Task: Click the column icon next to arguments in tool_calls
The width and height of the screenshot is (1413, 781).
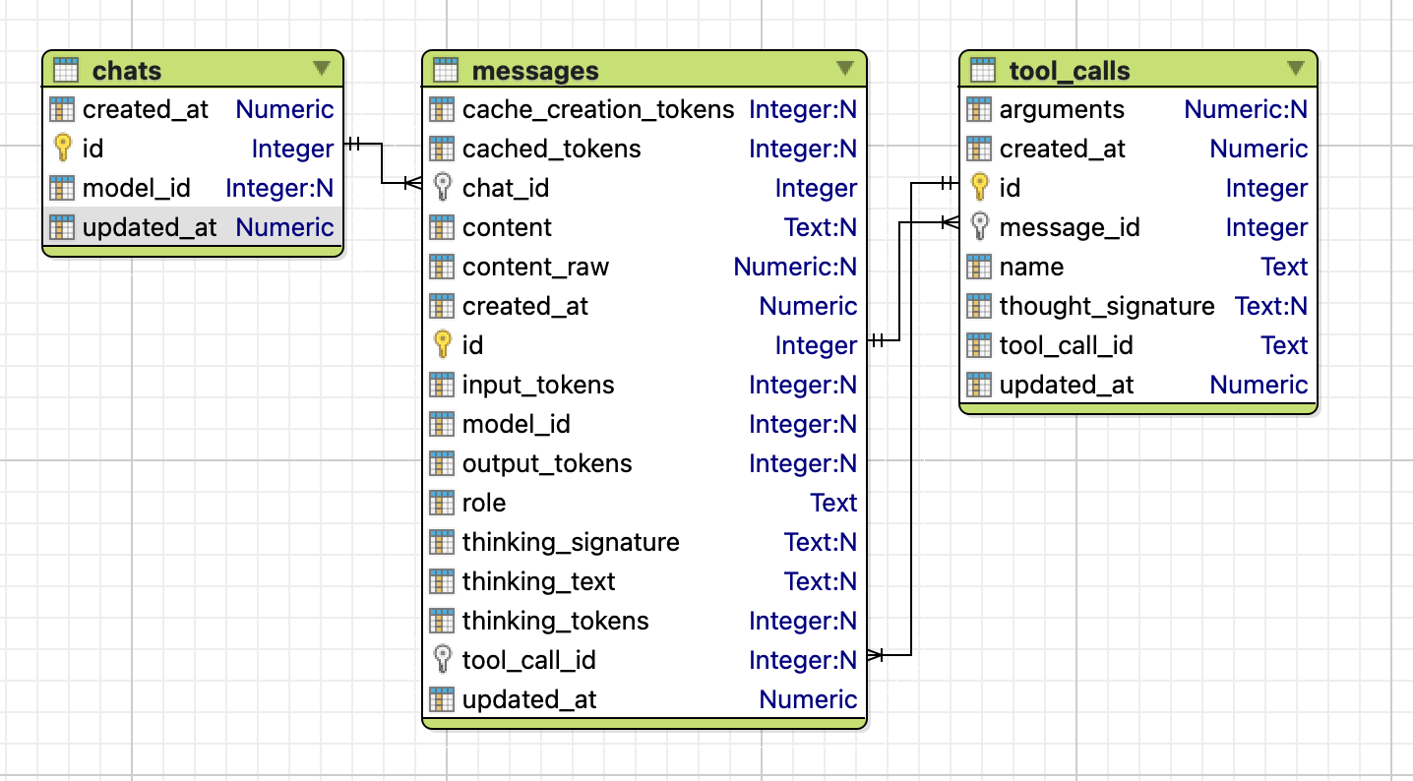Action: [x=980, y=109]
